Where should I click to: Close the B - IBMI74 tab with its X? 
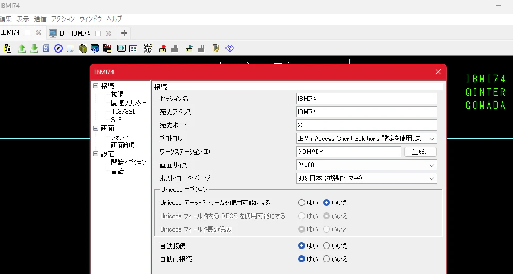click(109, 33)
